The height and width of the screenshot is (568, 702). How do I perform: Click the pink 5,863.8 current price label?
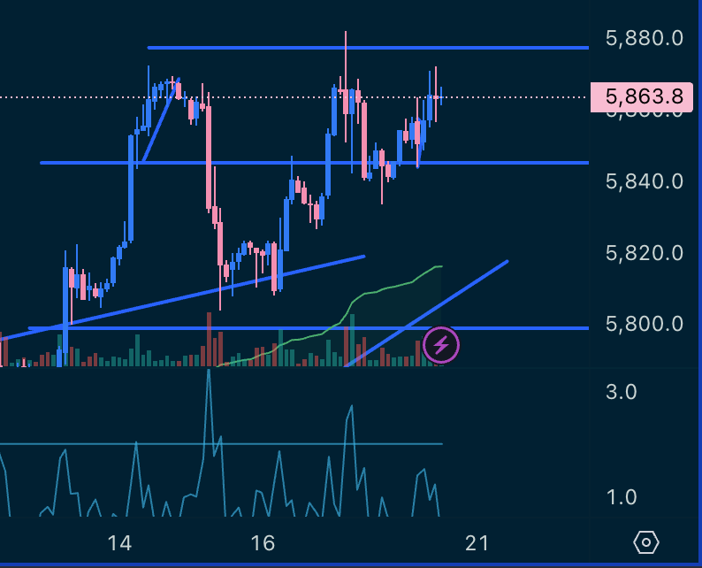[x=639, y=96]
